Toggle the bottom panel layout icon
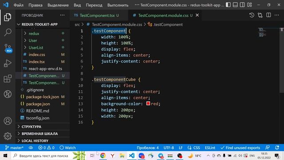This screenshot has height=160, width=284. point(235,5)
